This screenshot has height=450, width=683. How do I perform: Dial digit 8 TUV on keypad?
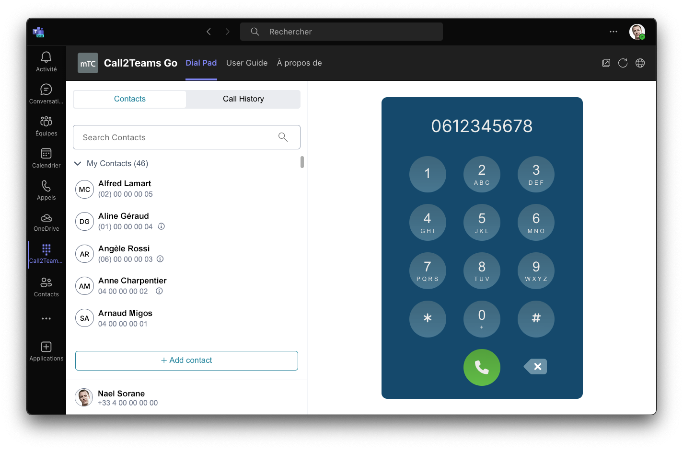pos(482,271)
